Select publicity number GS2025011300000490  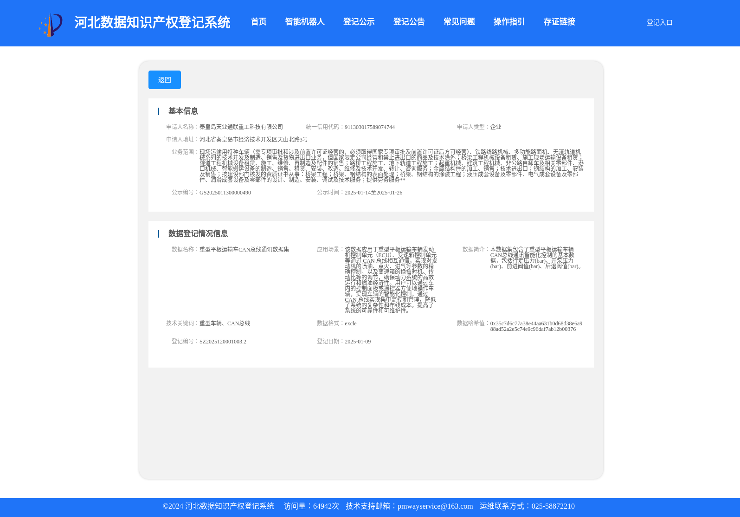(225, 193)
